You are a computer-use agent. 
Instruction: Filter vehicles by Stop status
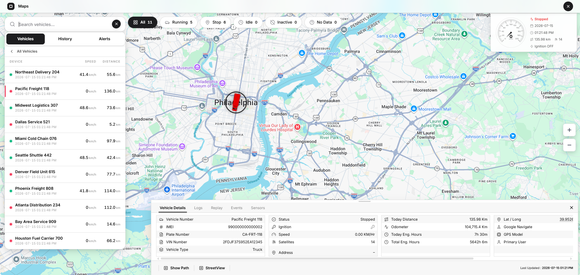(x=216, y=22)
